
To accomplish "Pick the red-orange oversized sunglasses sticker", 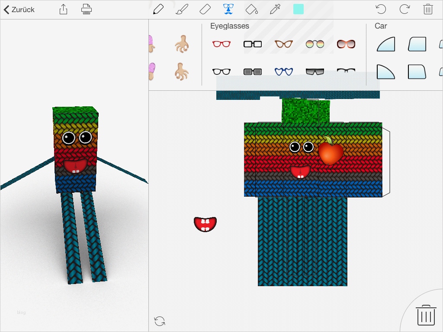I will (x=346, y=44).
